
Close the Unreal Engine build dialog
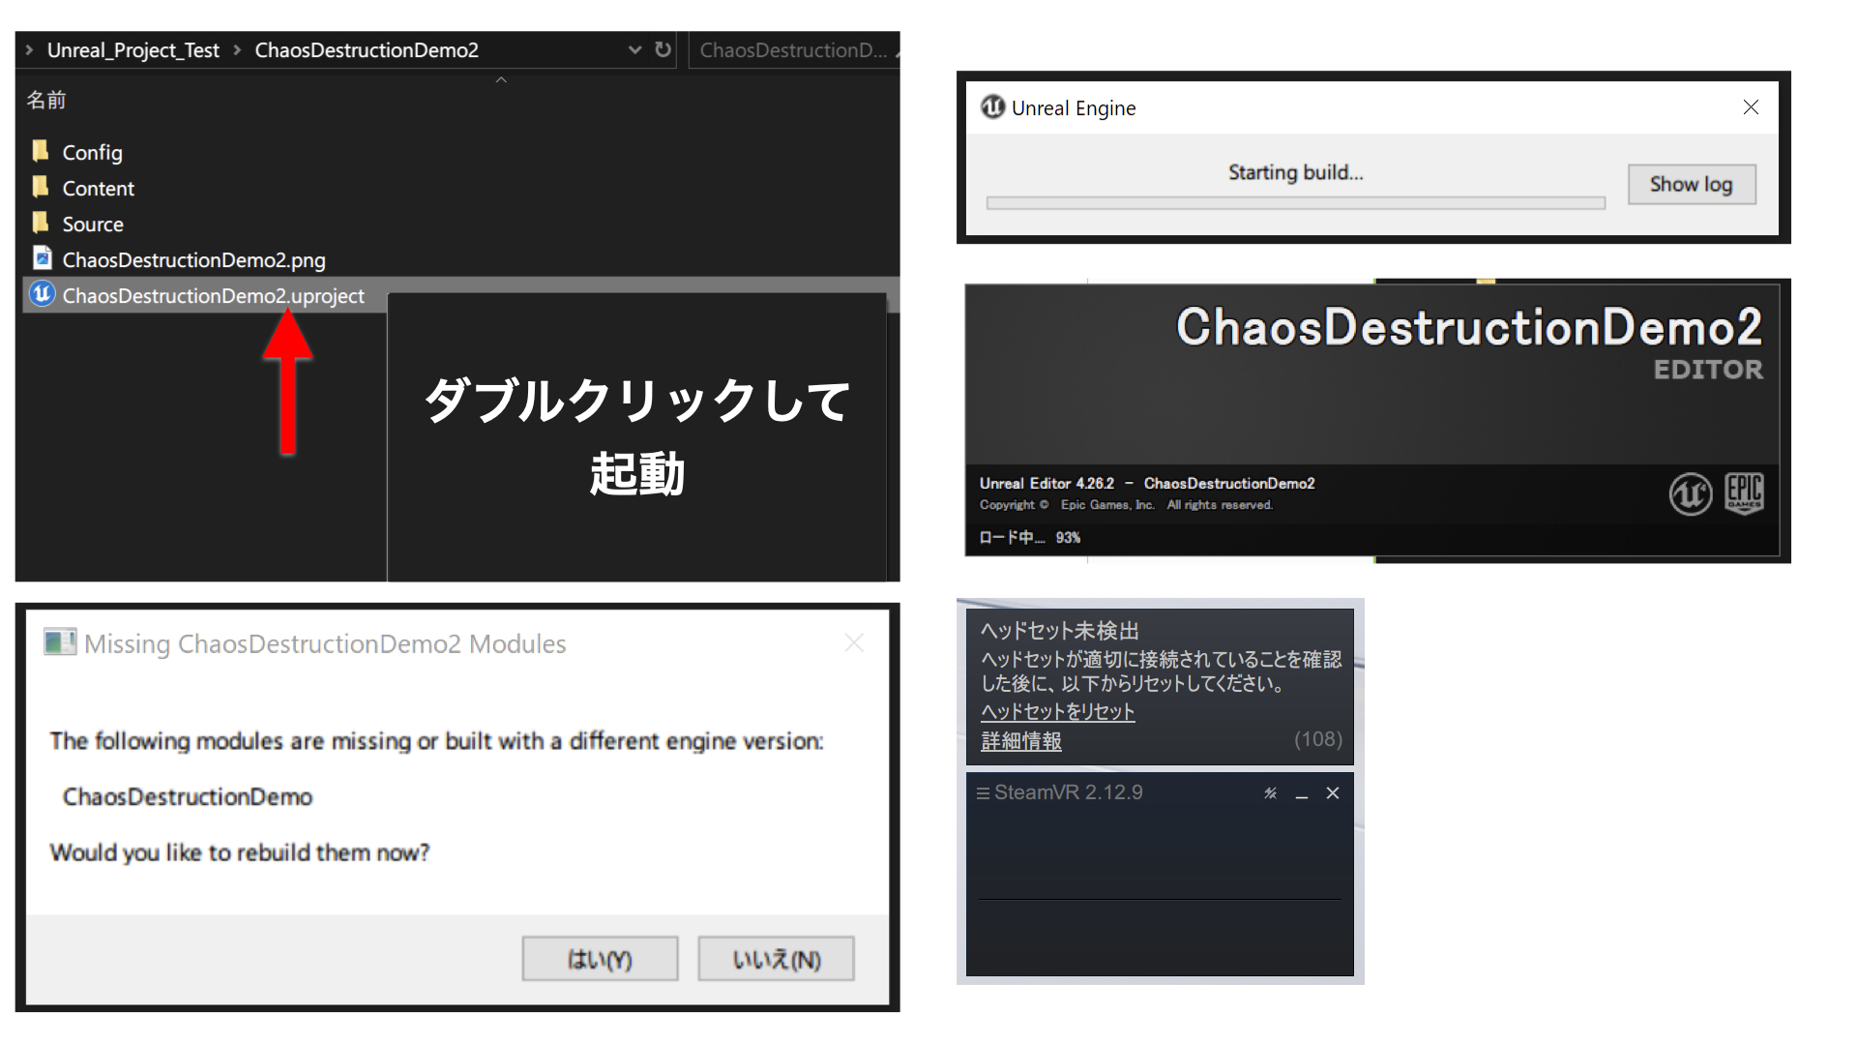pyautogui.click(x=1751, y=107)
